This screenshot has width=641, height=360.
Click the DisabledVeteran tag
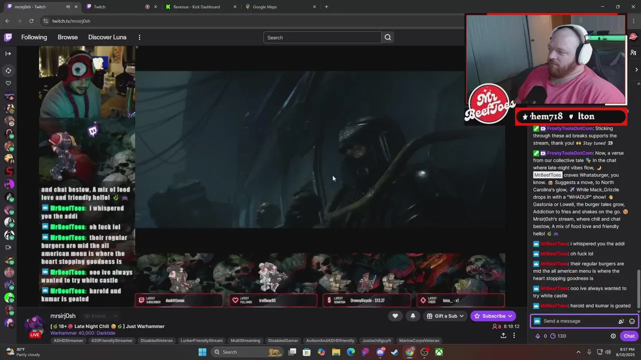click(x=157, y=340)
